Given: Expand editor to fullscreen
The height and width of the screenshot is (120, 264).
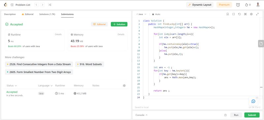Looking at the screenshot, I should point(257,14).
